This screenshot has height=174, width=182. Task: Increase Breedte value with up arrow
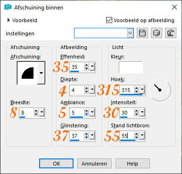pos(36,111)
